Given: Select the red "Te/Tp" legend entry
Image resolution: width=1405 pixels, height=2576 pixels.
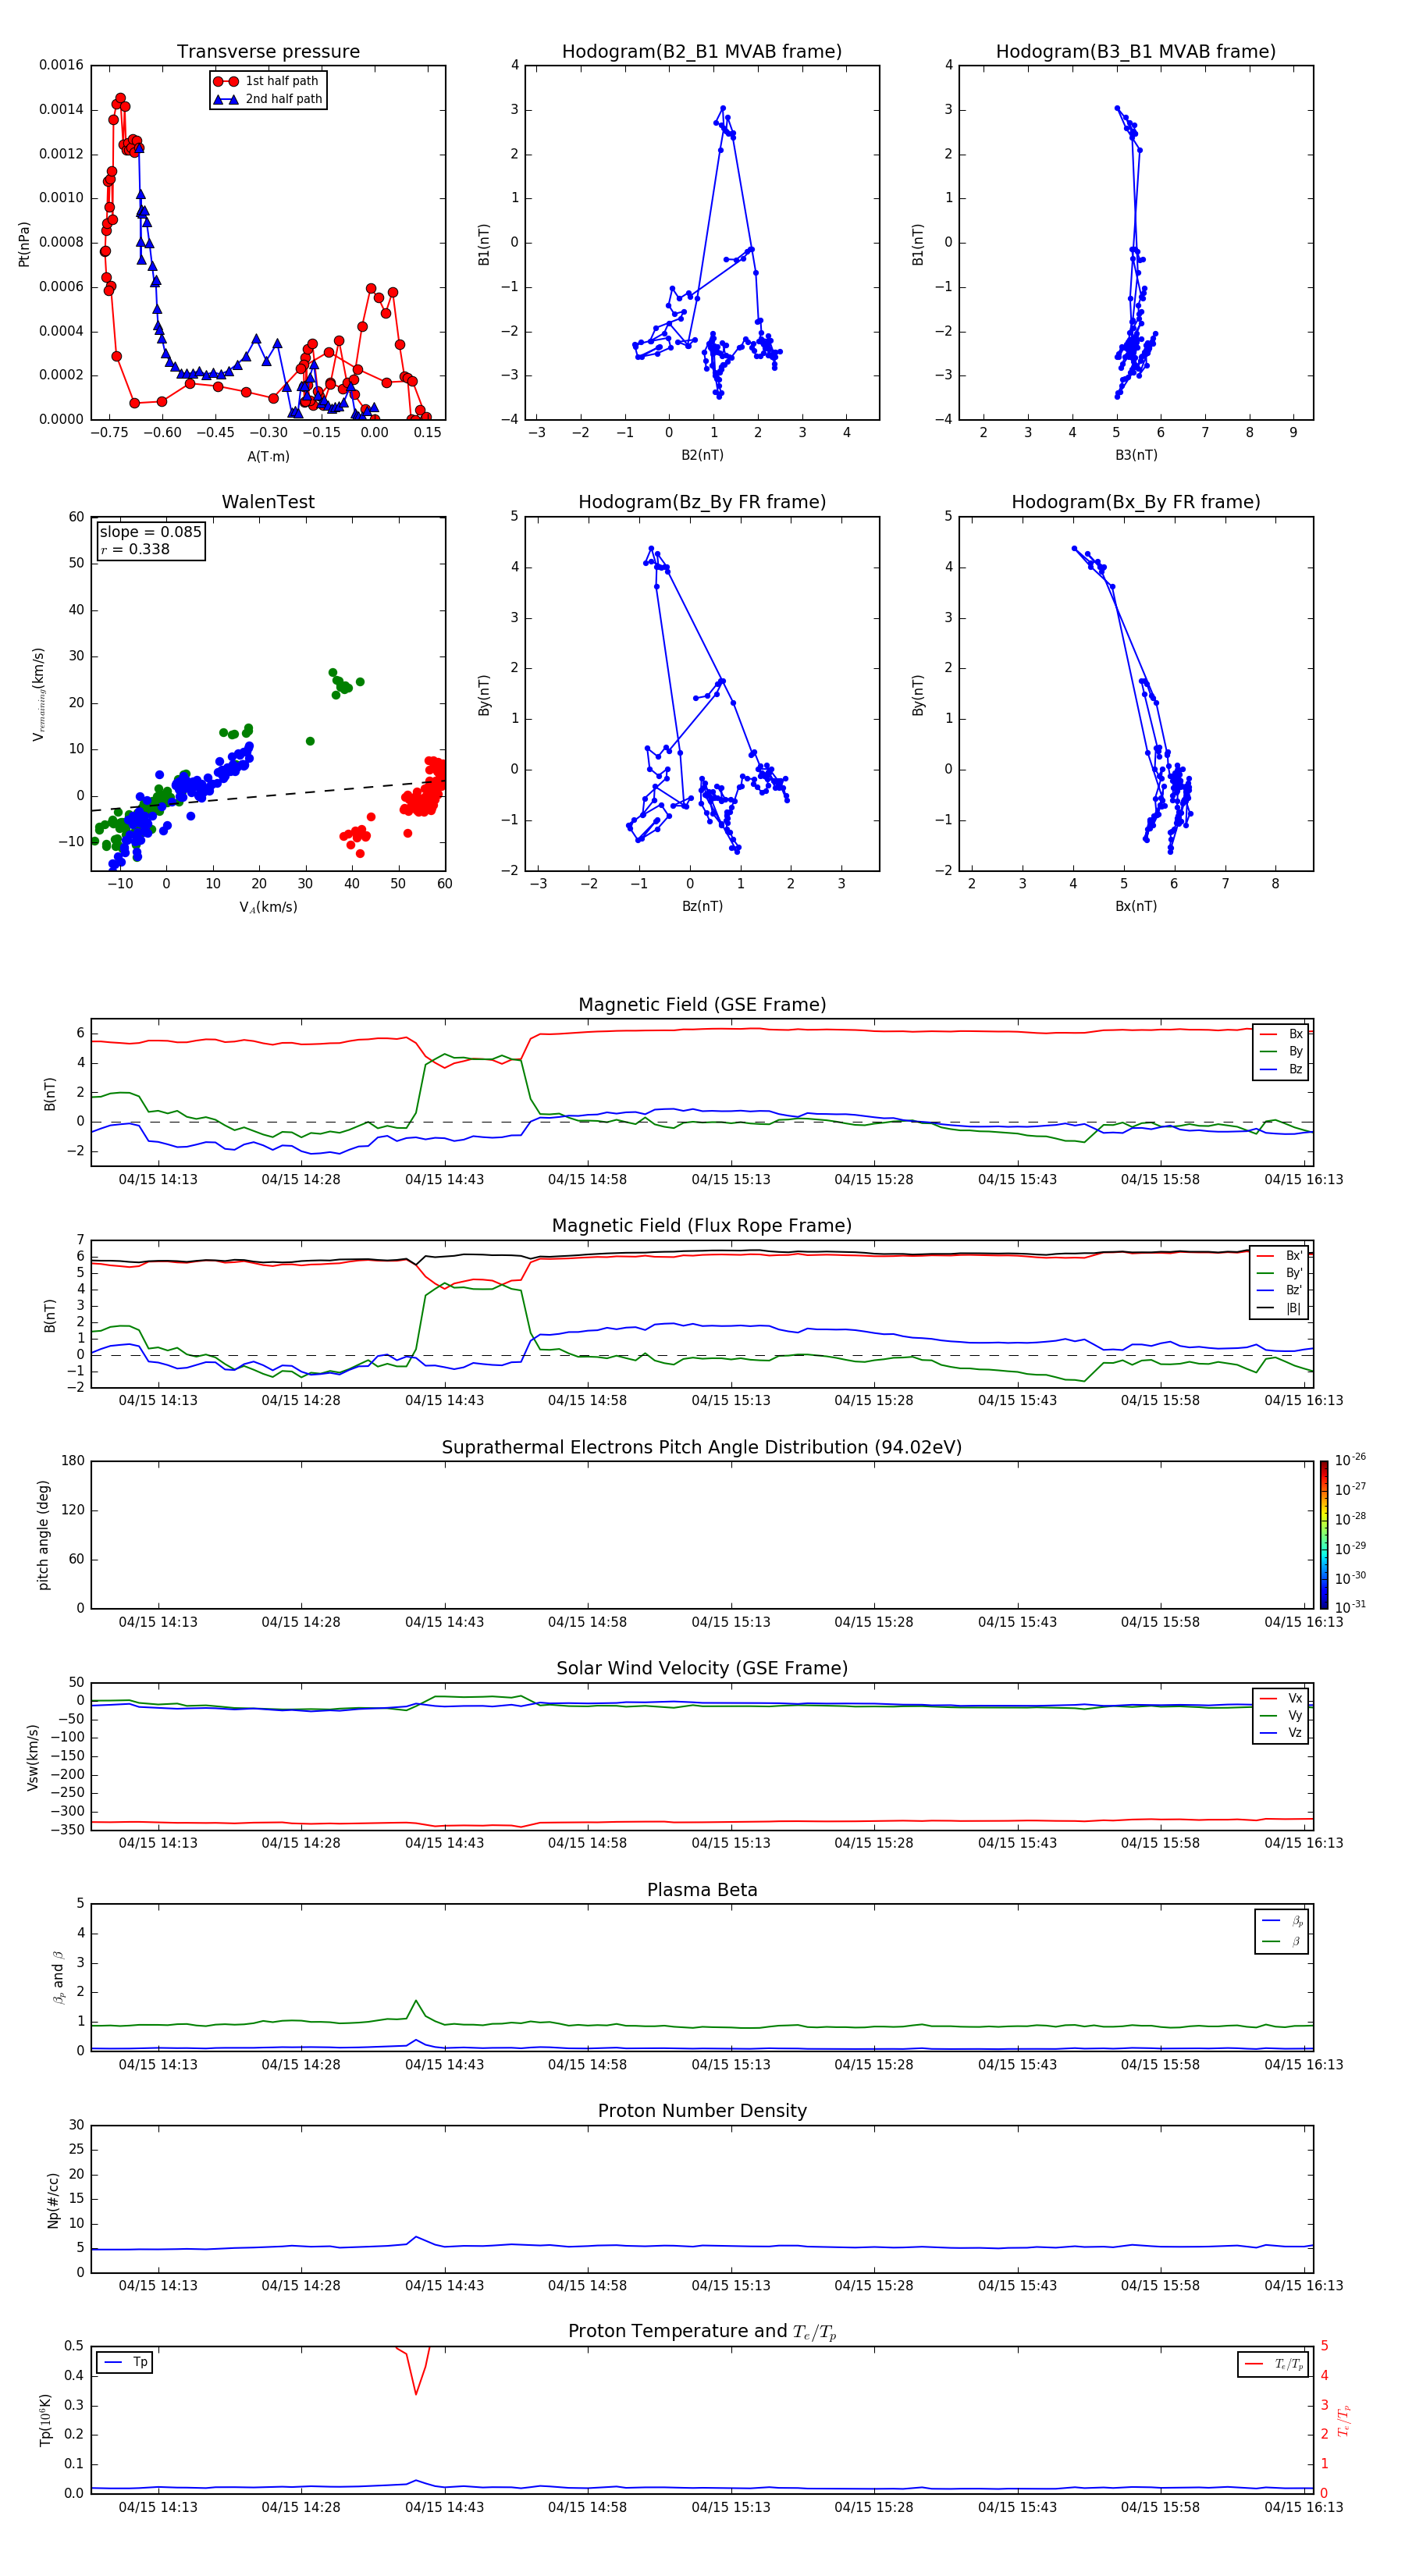Looking at the screenshot, I should (x=1274, y=2364).
